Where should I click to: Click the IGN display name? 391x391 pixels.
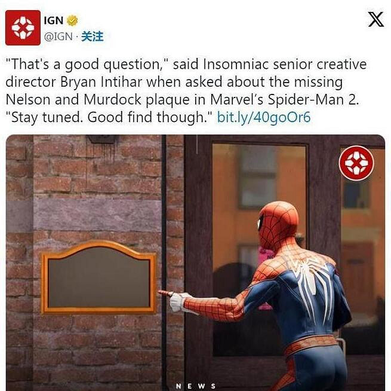(x=54, y=20)
